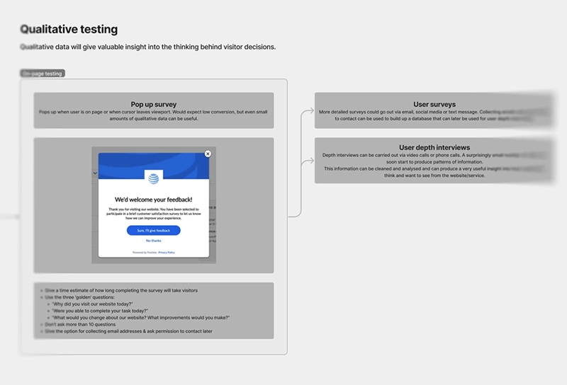Click "We'd welcome your feedback!" heading

(x=154, y=200)
